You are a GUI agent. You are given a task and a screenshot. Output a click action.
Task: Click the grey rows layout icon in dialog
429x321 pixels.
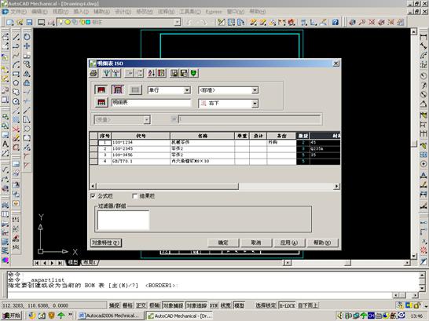click(135, 90)
